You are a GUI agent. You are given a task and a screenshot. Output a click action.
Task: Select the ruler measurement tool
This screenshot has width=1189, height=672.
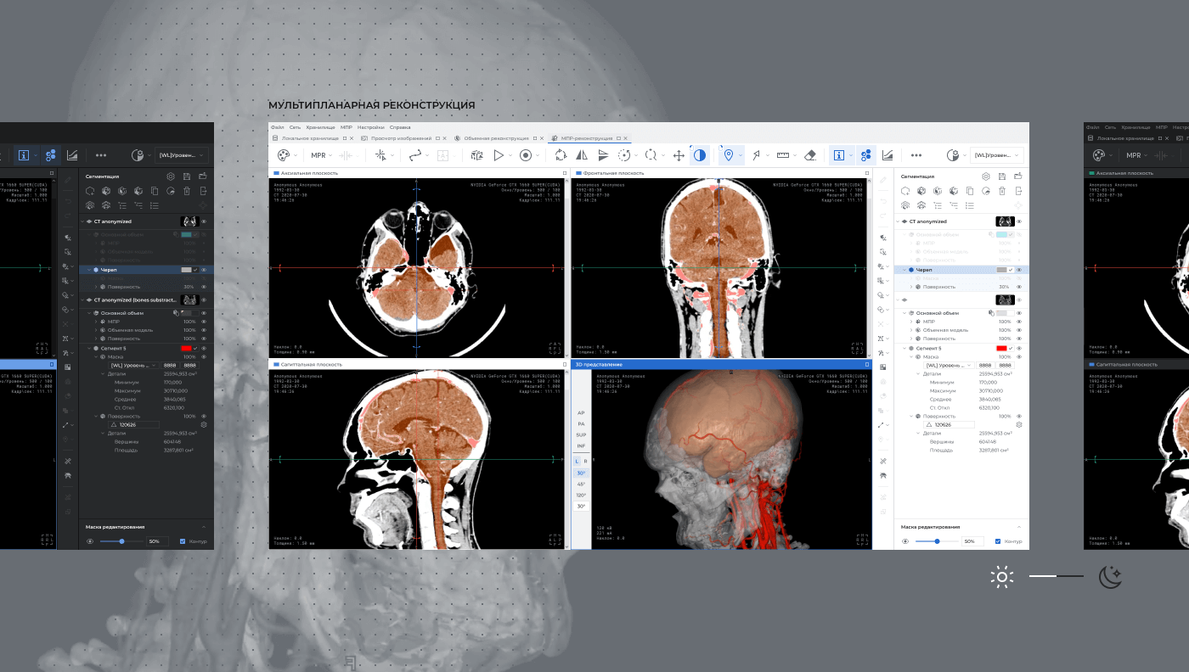pyautogui.click(x=783, y=155)
